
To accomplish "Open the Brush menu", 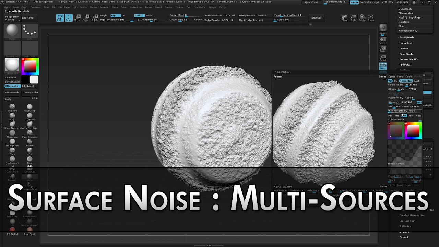I will tap(15, 7).
